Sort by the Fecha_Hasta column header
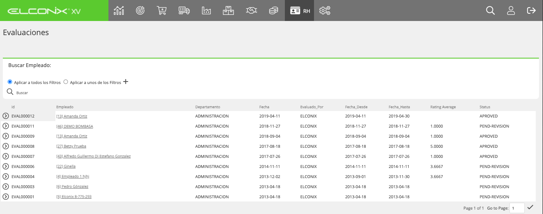The height and width of the screenshot is (214, 543). (399, 107)
